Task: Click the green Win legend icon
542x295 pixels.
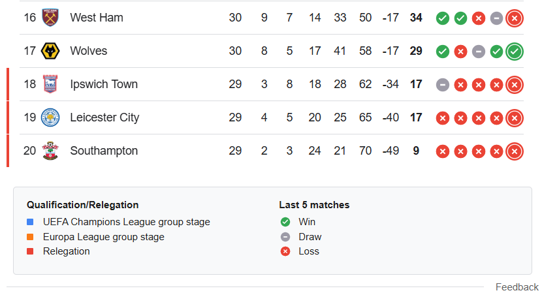Action: (x=285, y=222)
